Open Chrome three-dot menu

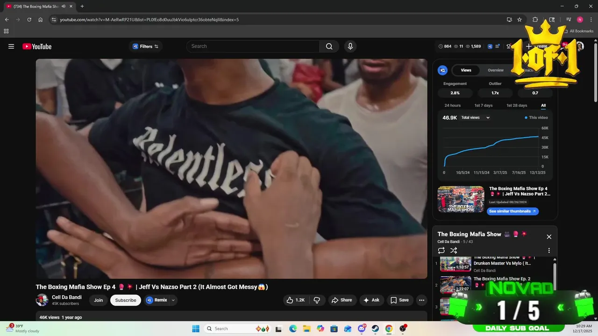click(591, 20)
